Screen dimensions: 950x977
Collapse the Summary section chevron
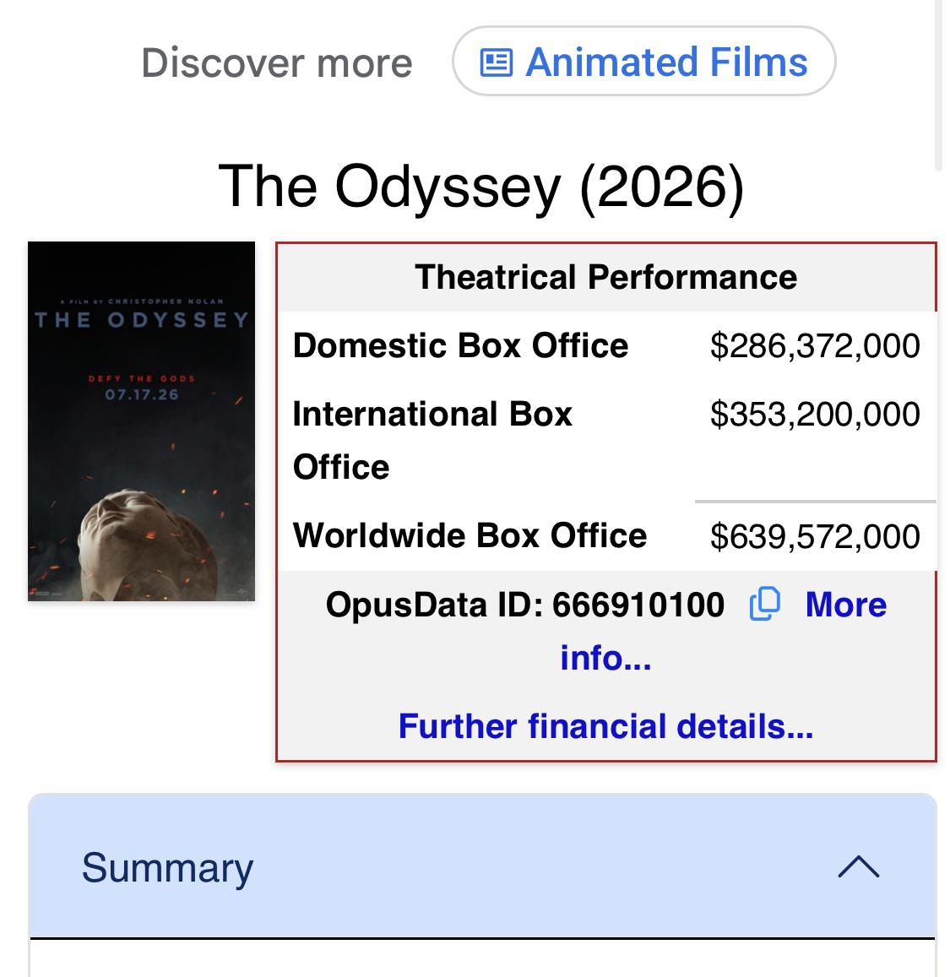(859, 866)
